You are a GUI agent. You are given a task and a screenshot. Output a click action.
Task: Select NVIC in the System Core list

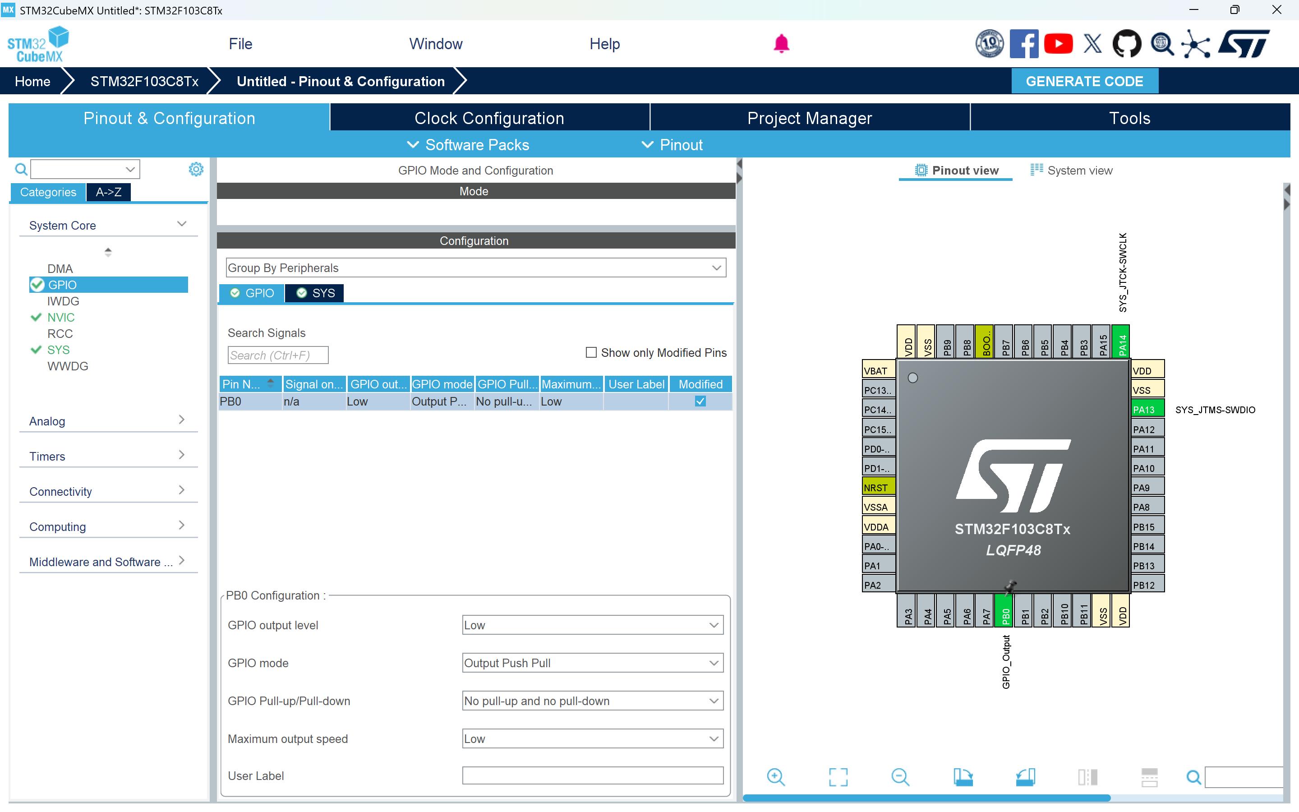[x=60, y=318]
